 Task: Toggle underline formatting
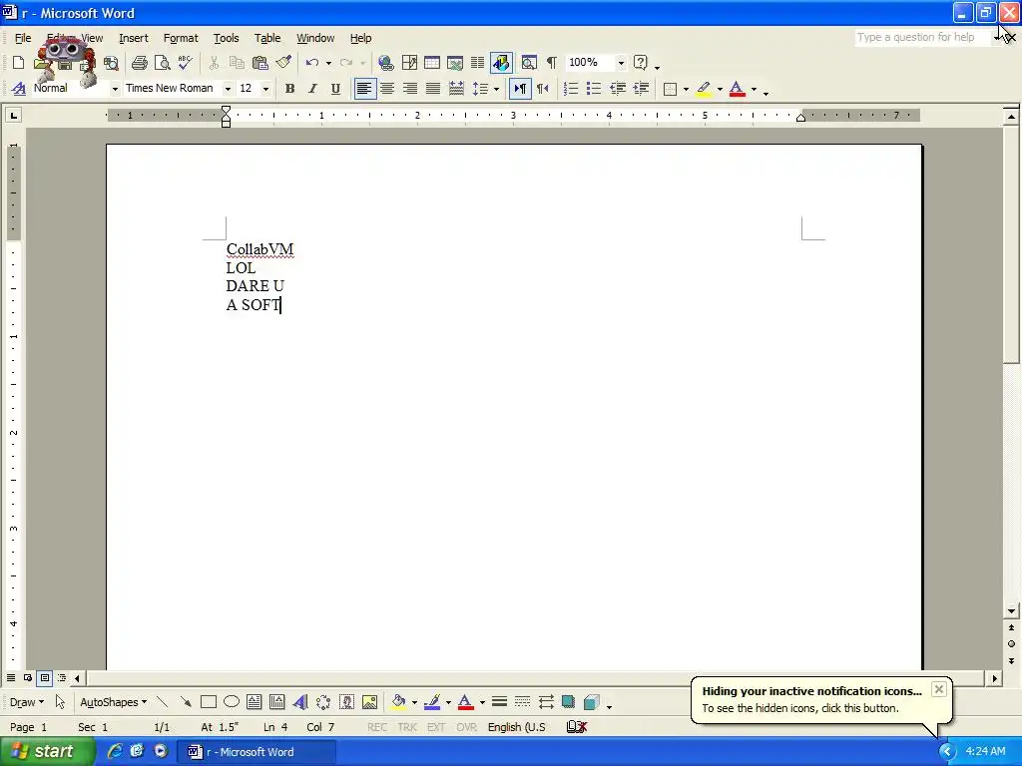[335, 89]
